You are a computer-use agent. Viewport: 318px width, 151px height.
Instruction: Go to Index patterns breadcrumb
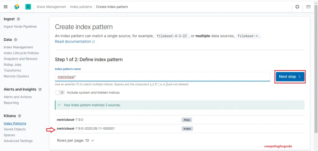[x=81, y=7]
